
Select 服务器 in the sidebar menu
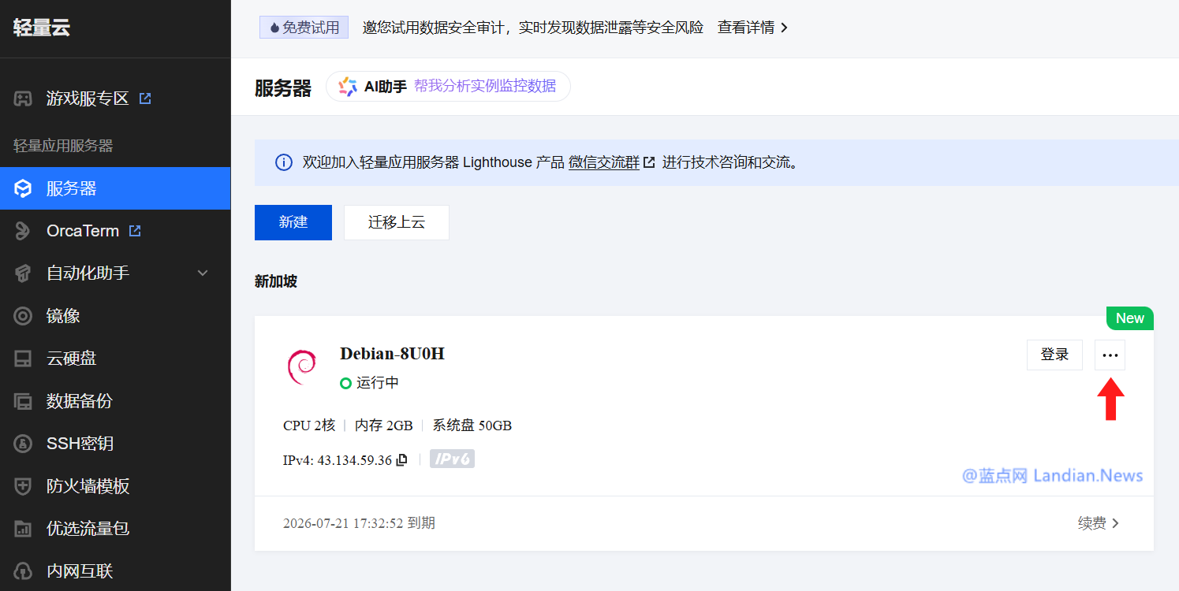[x=71, y=188]
